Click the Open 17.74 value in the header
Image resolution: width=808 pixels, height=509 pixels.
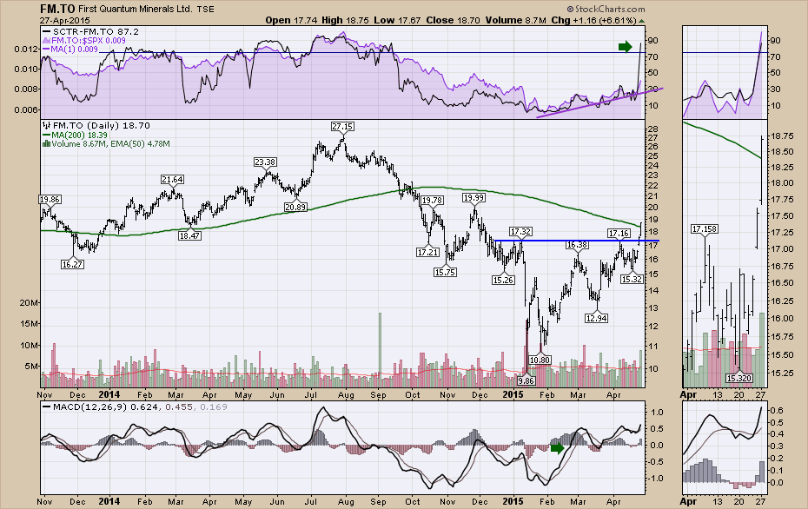[x=290, y=20]
